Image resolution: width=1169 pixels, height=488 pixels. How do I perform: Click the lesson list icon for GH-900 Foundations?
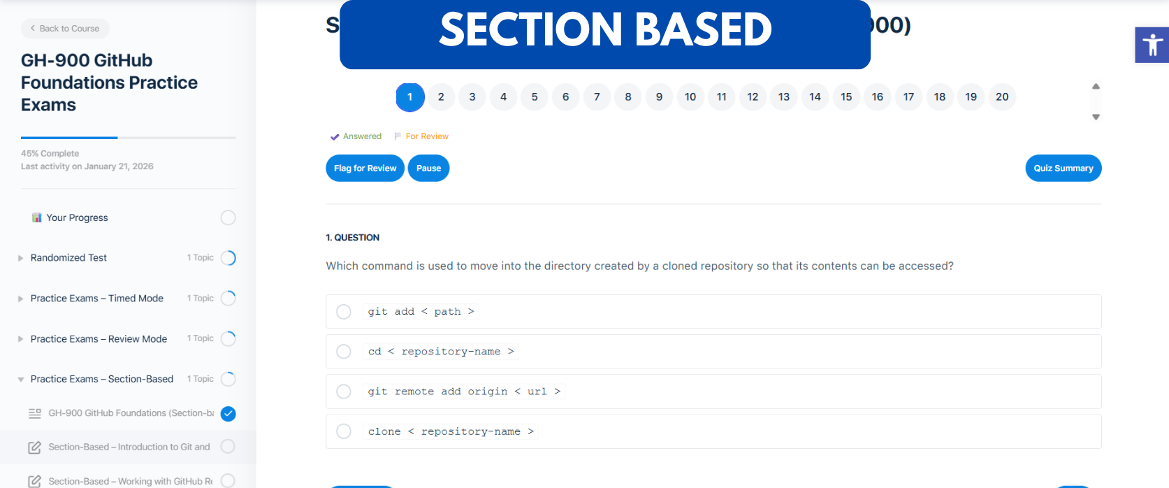pyautogui.click(x=34, y=414)
